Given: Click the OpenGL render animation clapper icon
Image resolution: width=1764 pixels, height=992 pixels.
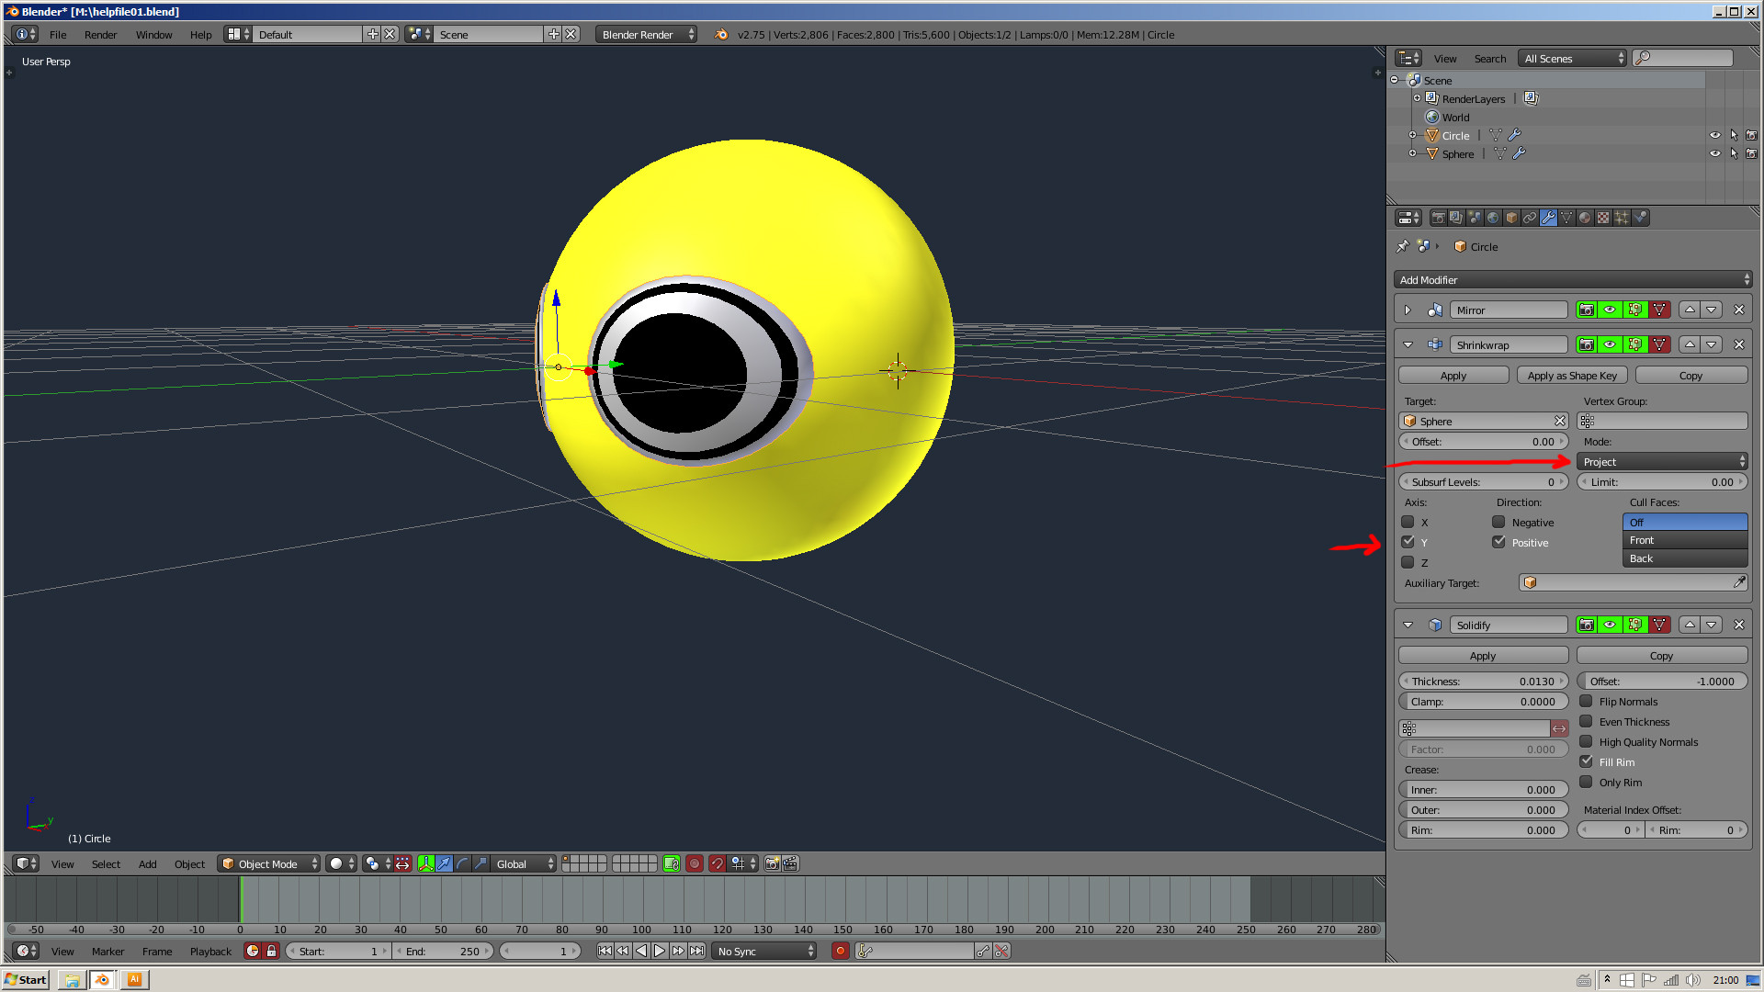Looking at the screenshot, I should [791, 863].
